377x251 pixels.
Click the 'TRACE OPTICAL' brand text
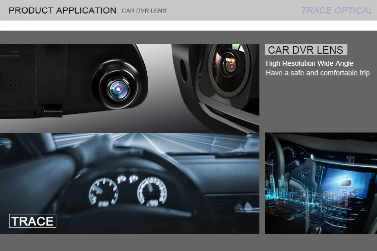(x=337, y=11)
